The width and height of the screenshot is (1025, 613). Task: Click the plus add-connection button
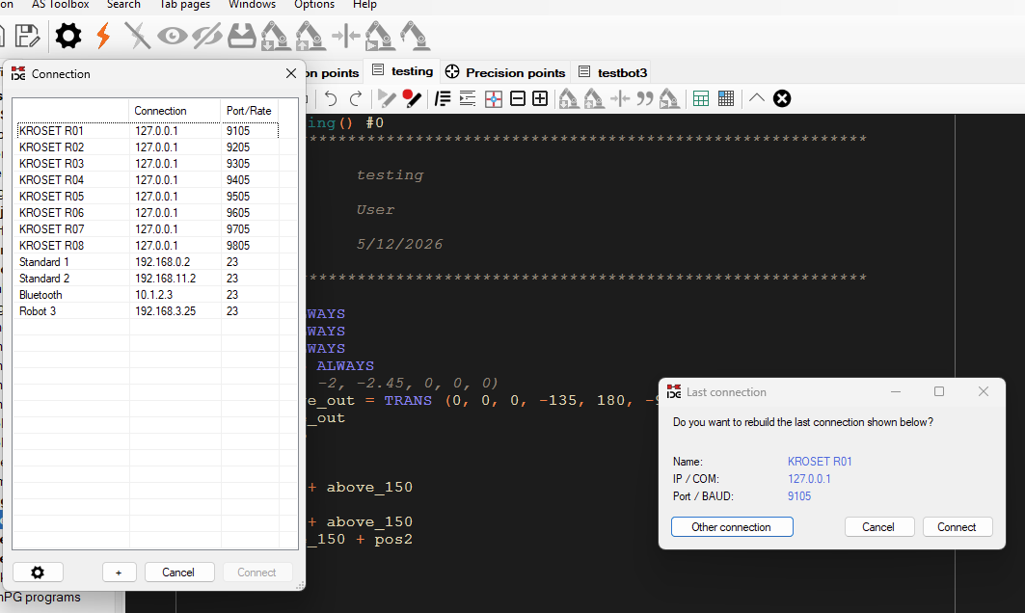[x=119, y=573]
